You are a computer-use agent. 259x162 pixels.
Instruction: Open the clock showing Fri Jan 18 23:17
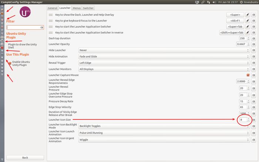pyautogui.click(x=228, y=2)
